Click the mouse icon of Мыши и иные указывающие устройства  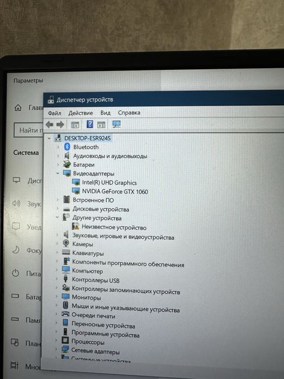(x=65, y=305)
